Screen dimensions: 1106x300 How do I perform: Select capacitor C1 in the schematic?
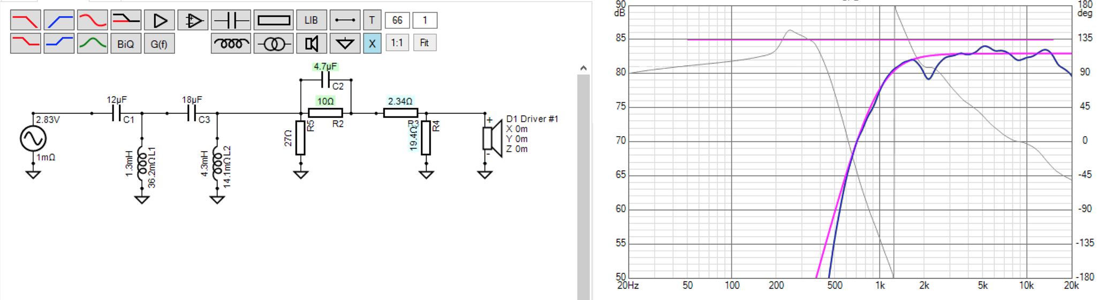(116, 113)
